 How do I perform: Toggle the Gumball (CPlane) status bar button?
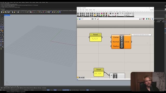point(66,90)
